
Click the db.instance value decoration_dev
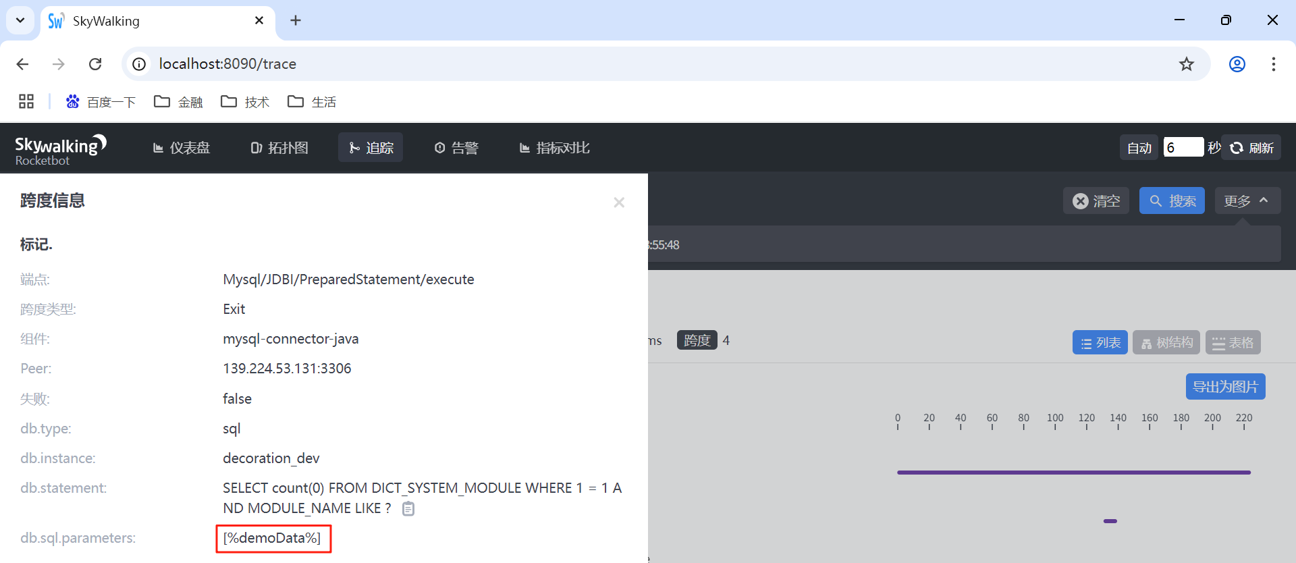[x=271, y=458]
